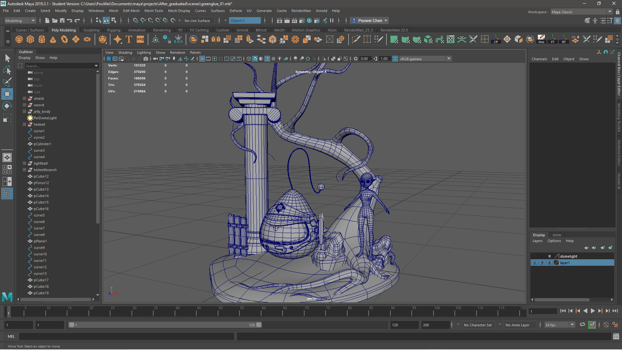Toggle the R box on domelight layer

549,256
